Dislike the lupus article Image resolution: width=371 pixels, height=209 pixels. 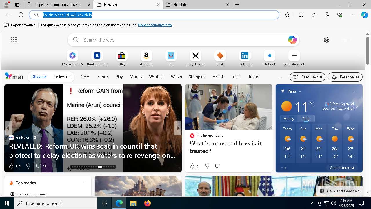pos(207,166)
